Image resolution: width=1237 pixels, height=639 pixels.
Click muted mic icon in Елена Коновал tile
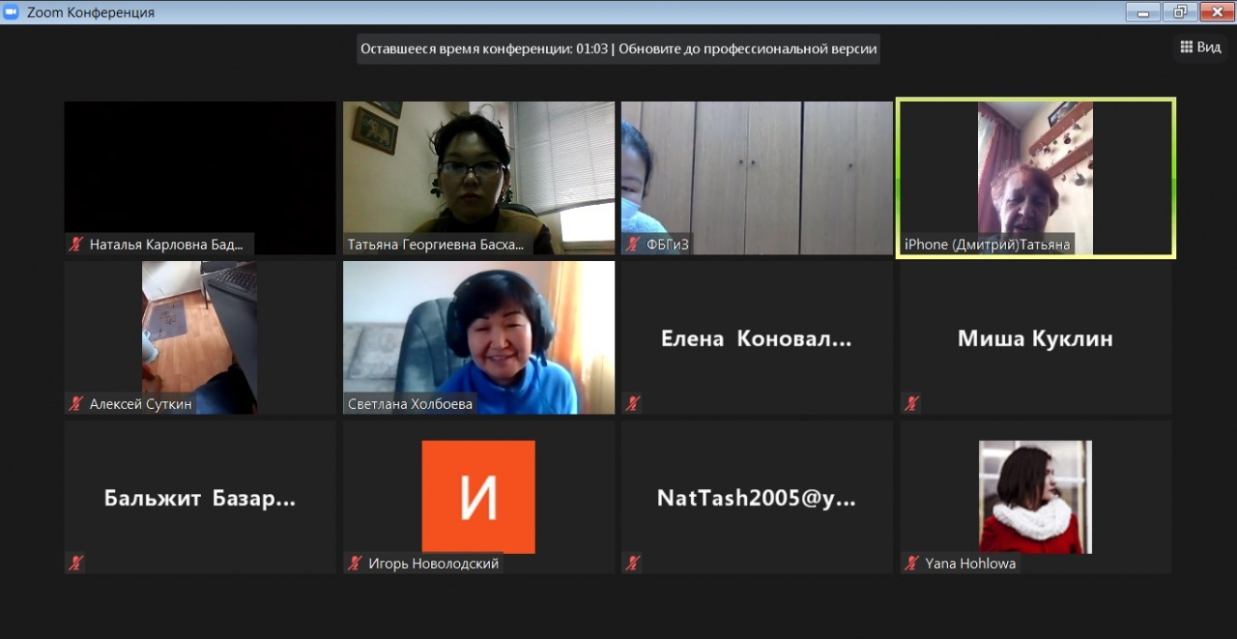633,404
